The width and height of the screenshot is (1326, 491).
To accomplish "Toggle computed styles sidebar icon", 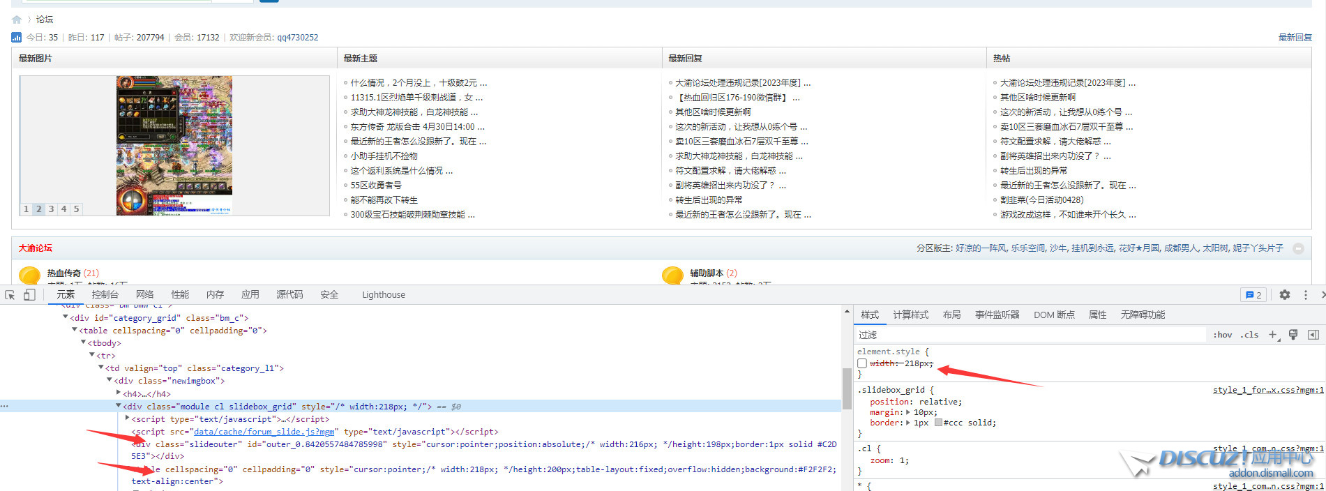I will 1313,335.
